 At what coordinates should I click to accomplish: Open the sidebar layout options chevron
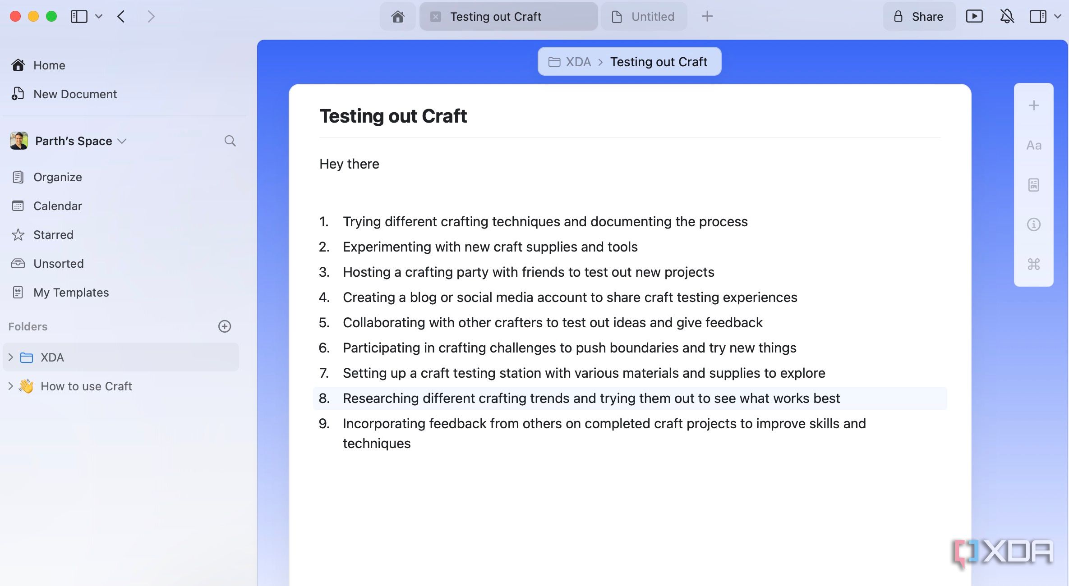click(x=99, y=17)
